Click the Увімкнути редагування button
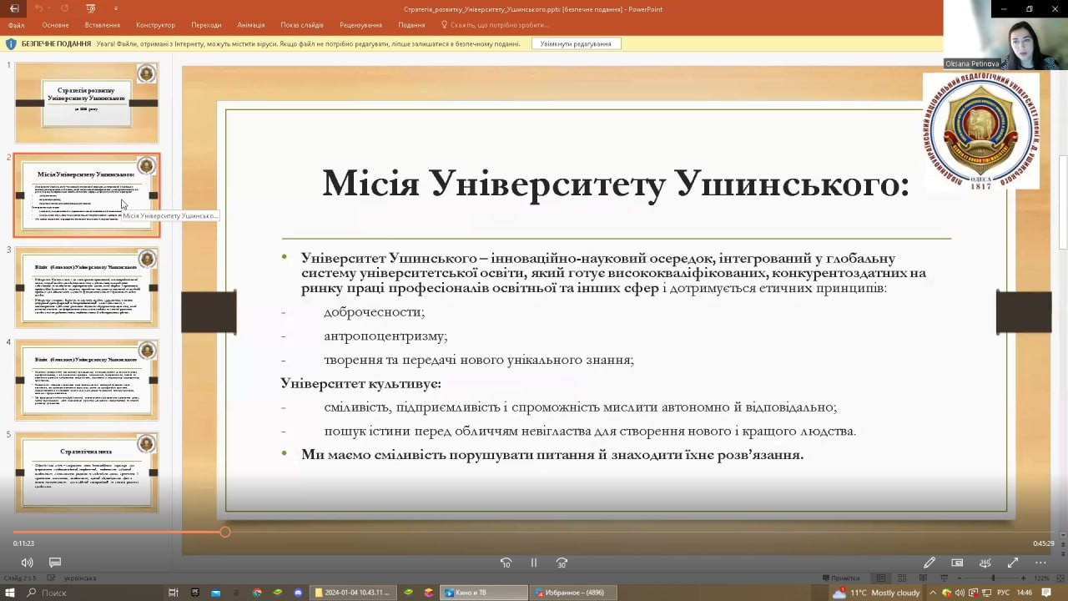This screenshot has width=1068, height=601. pyautogui.click(x=576, y=43)
